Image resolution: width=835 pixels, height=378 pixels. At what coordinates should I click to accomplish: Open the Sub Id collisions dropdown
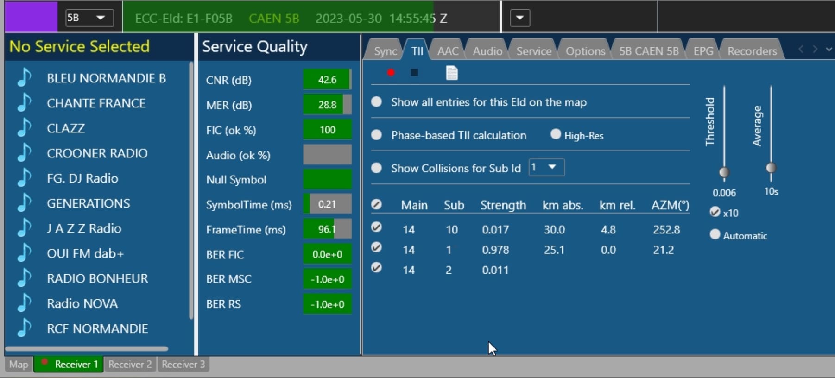(x=547, y=167)
